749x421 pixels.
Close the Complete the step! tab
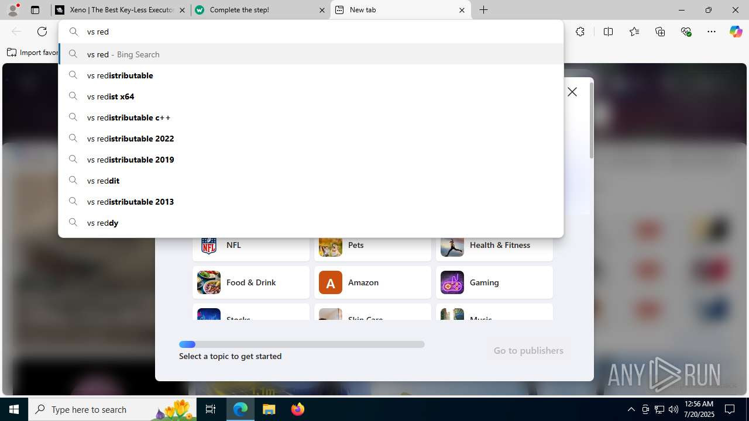coord(322,10)
